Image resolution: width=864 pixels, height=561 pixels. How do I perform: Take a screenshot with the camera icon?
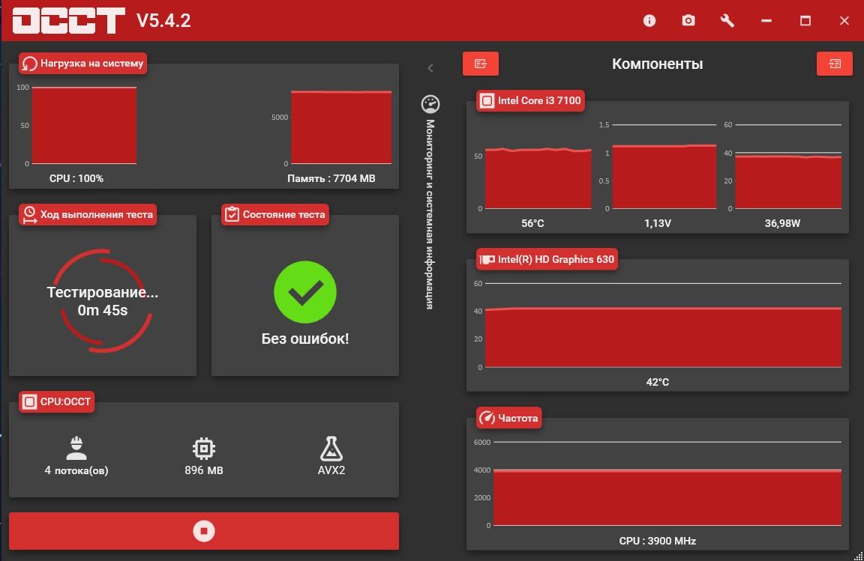click(x=688, y=21)
